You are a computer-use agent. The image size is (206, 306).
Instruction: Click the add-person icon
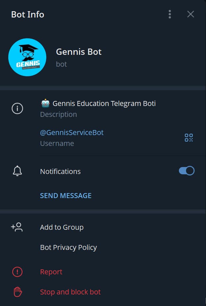click(17, 227)
